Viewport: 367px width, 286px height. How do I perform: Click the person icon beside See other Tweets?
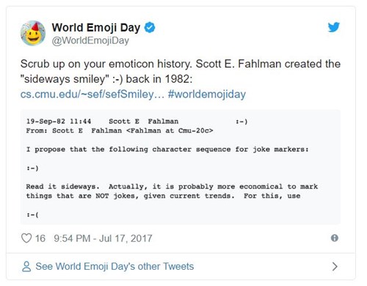coord(26,266)
